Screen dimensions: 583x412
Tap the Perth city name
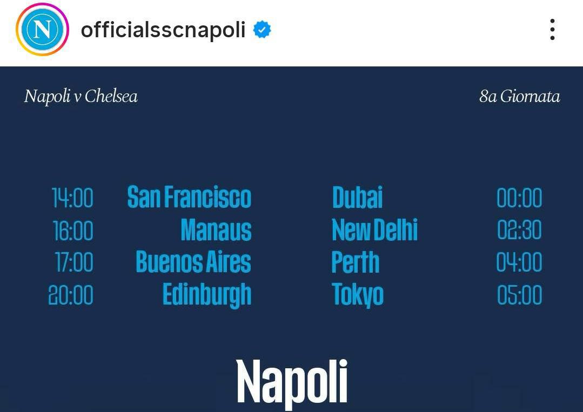pos(355,262)
